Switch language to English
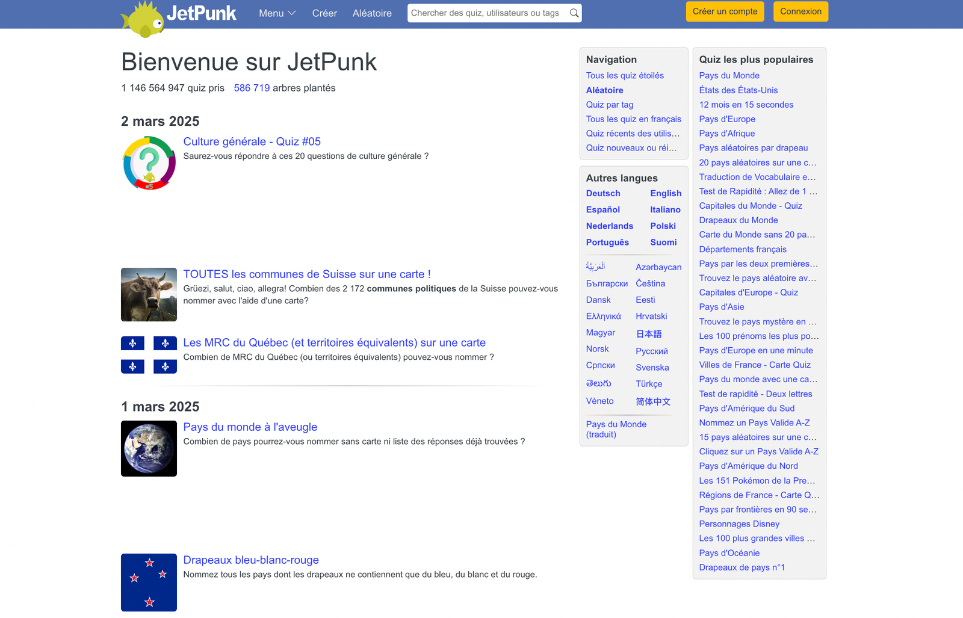The width and height of the screenshot is (963, 618). (x=666, y=193)
